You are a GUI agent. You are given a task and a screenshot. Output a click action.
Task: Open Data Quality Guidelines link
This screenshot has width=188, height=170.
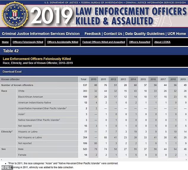145,34
